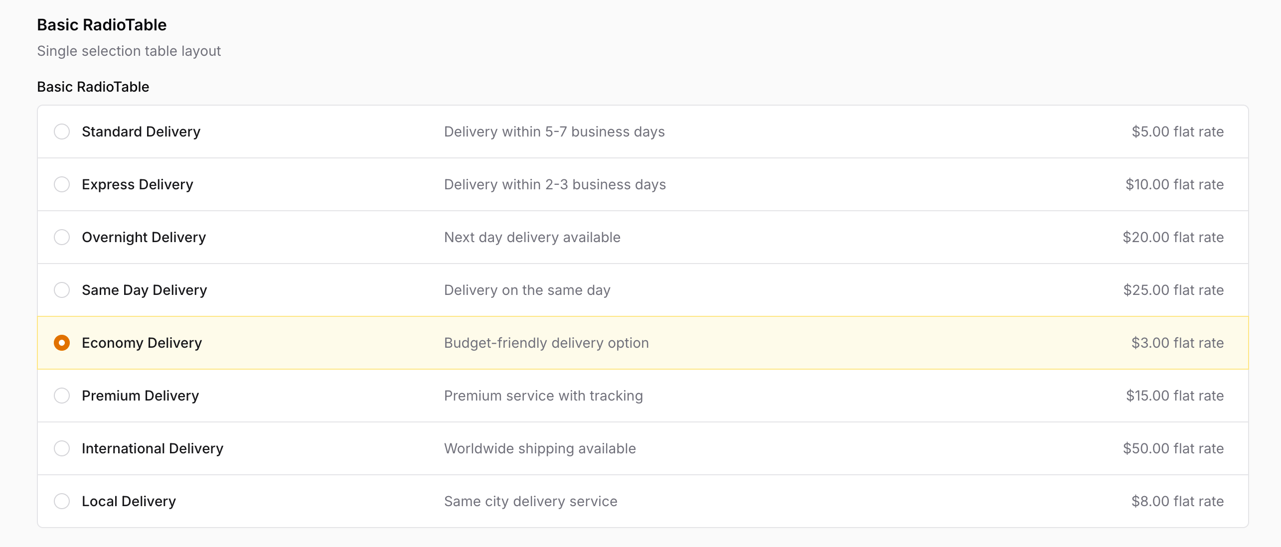Image resolution: width=1281 pixels, height=547 pixels.
Task: Click the $8.00 flat rate price
Action: point(1177,501)
